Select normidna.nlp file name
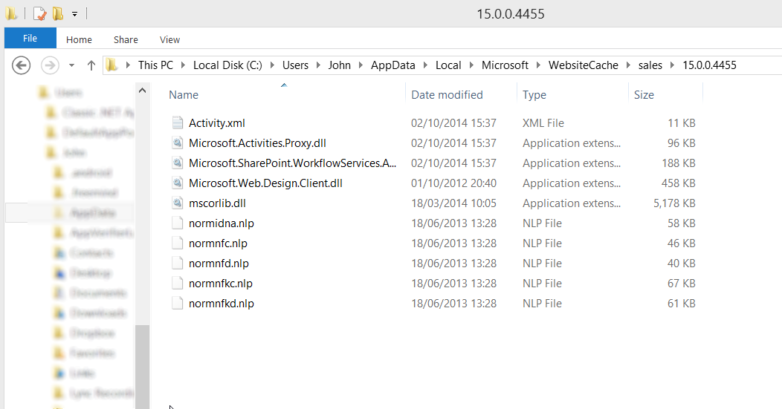 click(x=222, y=223)
